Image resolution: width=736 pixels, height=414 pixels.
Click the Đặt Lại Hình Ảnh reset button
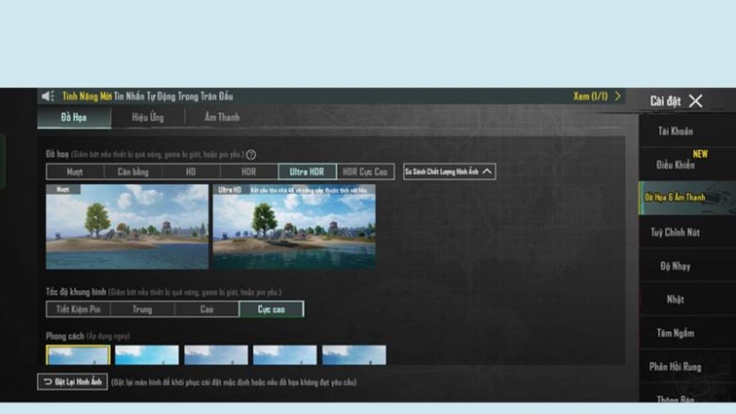(x=73, y=382)
